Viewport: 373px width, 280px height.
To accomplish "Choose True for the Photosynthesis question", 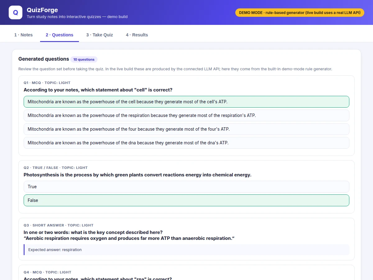I will tap(186, 187).
